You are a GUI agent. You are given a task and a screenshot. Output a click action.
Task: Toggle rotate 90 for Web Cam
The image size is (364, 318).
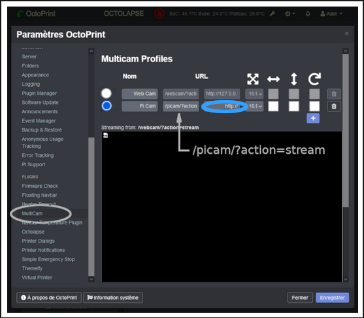[314, 94]
